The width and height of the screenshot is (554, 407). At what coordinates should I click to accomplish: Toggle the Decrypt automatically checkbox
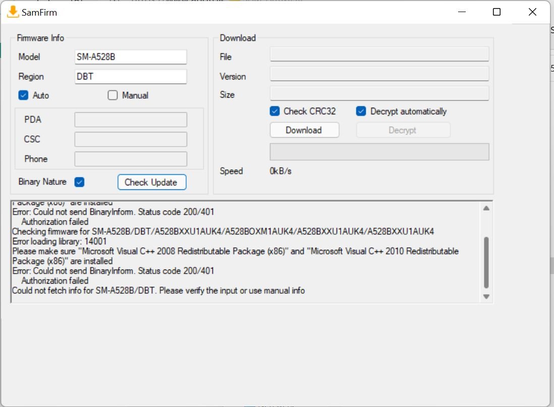tap(361, 111)
